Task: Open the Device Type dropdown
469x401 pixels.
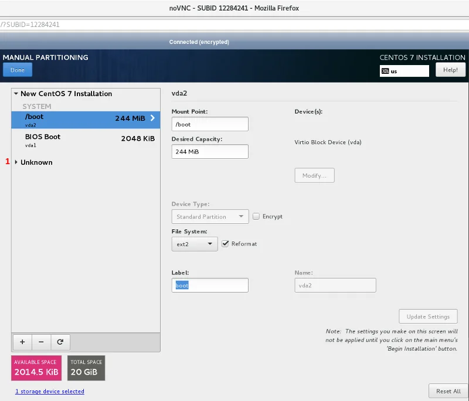Action: point(210,216)
